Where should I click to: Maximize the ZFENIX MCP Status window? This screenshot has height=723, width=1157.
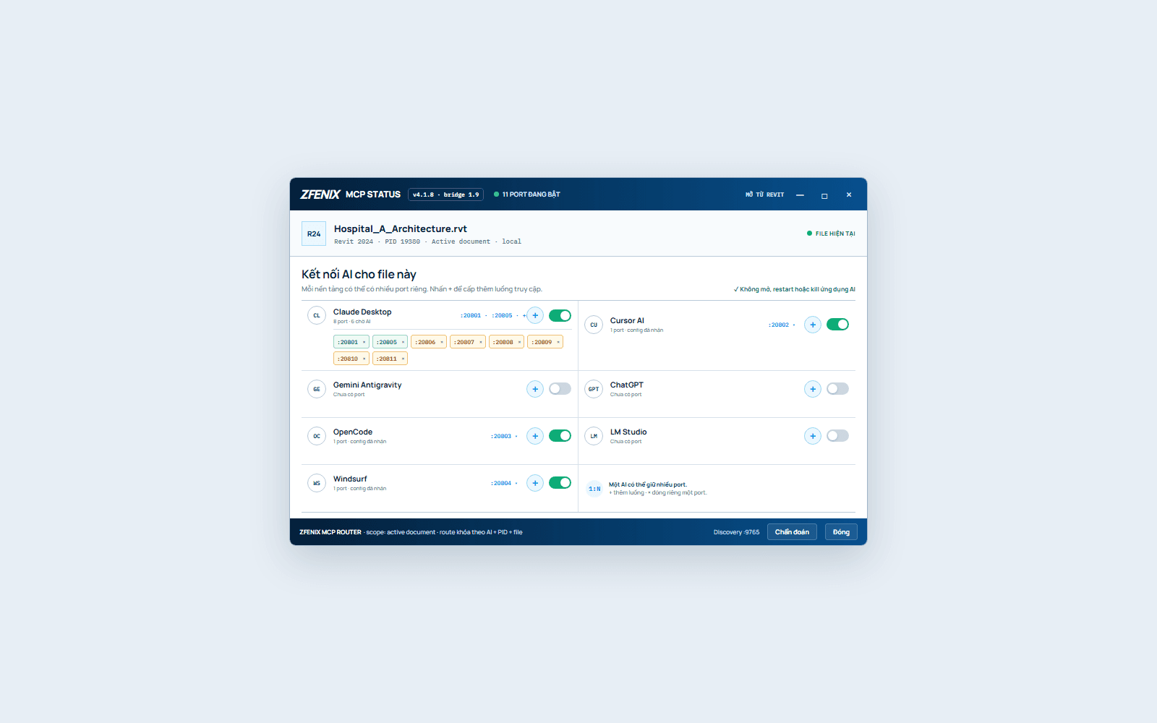(x=824, y=195)
